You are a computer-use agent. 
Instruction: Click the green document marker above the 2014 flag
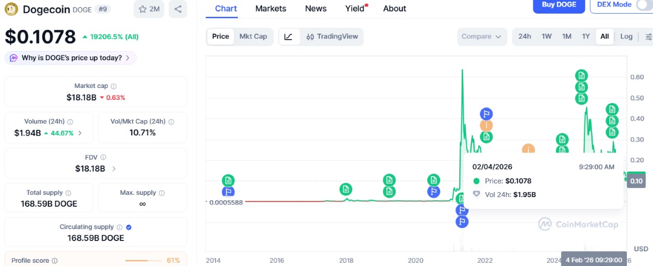[229, 180]
